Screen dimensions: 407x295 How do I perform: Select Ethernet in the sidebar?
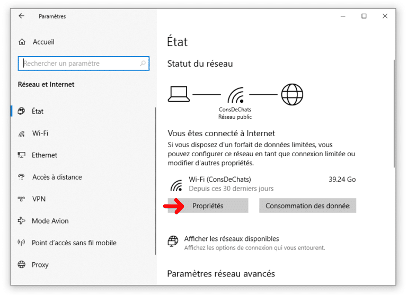tap(45, 155)
